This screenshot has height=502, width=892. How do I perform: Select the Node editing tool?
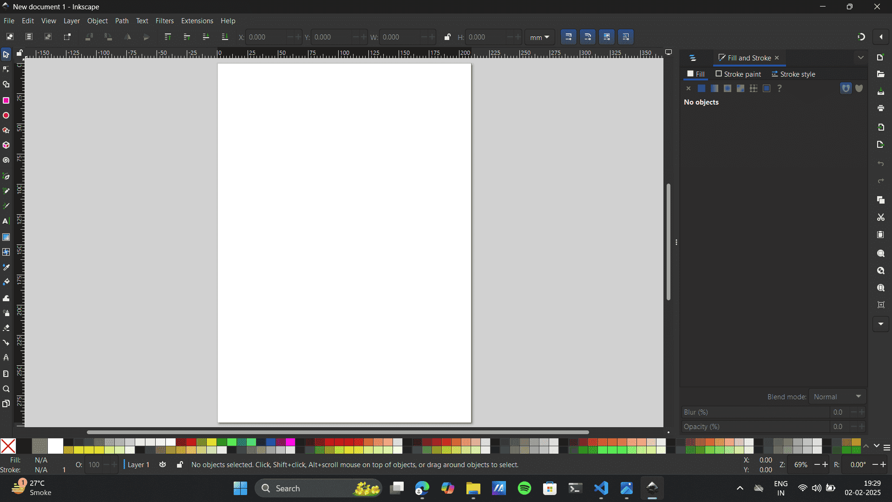coord(6,70)
